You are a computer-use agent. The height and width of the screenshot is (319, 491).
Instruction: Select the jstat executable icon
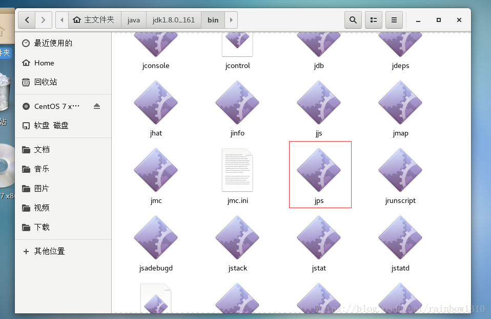[319, 237]
